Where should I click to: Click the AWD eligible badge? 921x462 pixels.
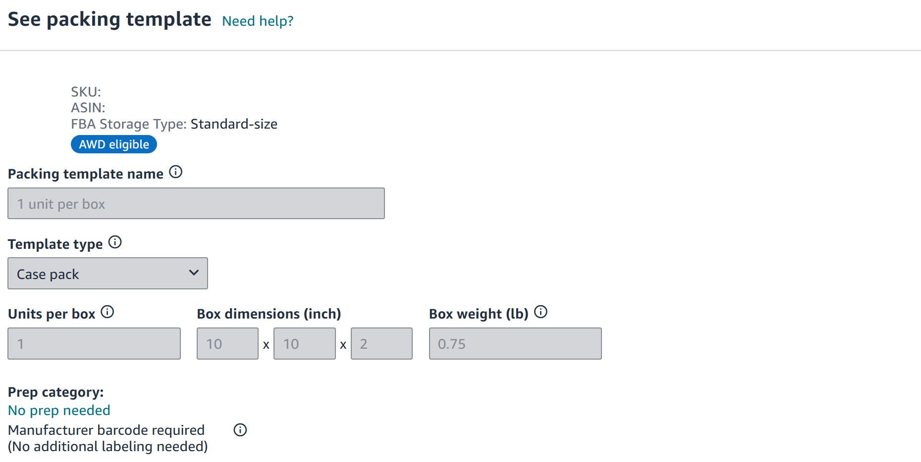pos(113,144)
